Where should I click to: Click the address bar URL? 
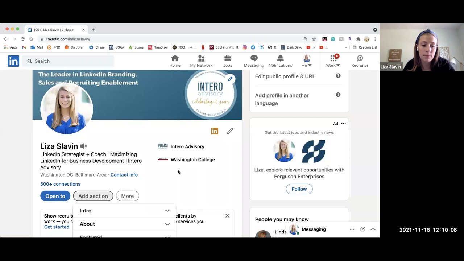click(x=68, y=39)
